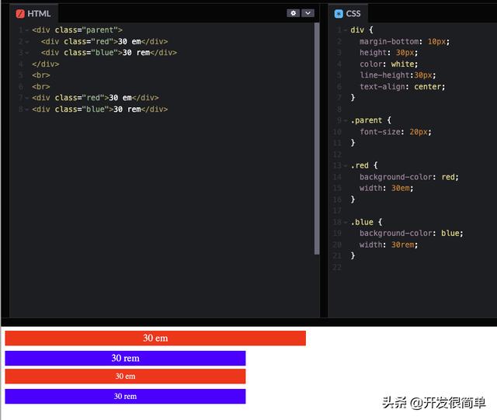Collapse the .red rule fold arrow
This screenshot has height=420, width=497.
pos(346,165)
